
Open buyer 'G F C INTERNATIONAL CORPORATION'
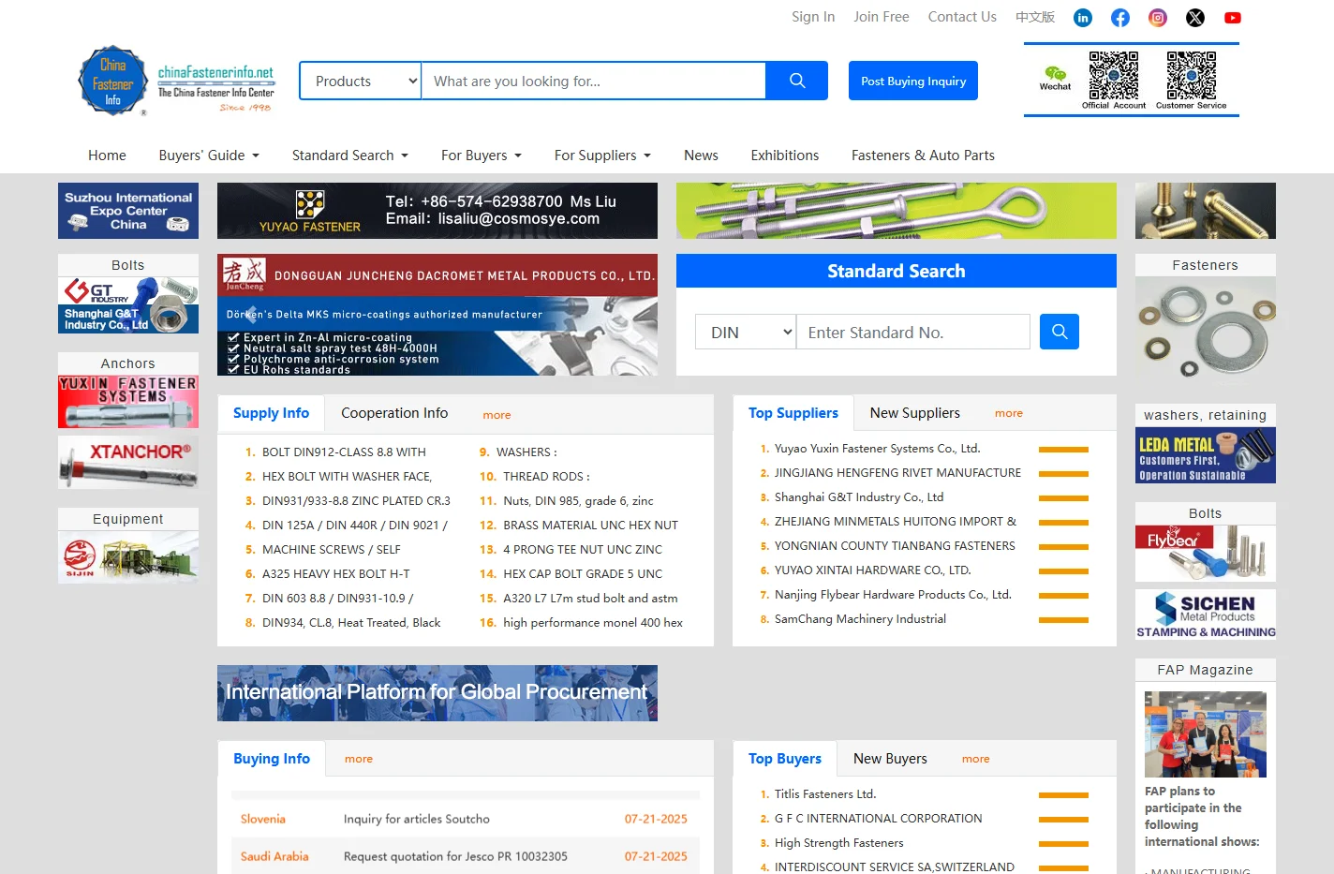click(x=879, y=819)
